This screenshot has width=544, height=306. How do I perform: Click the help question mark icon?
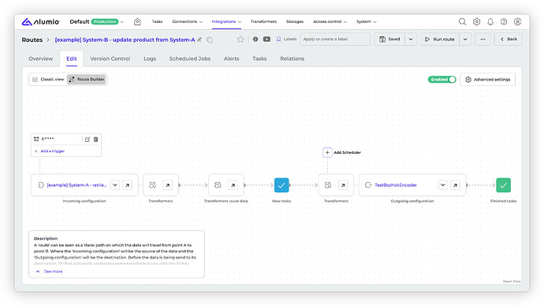504,21
